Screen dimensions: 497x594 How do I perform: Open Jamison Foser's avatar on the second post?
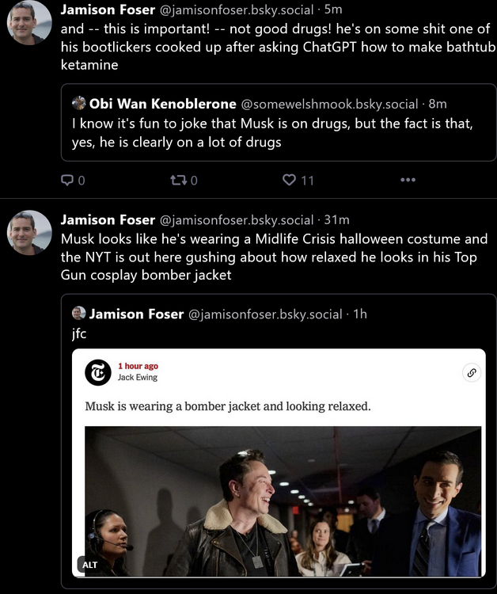(29, 232)
